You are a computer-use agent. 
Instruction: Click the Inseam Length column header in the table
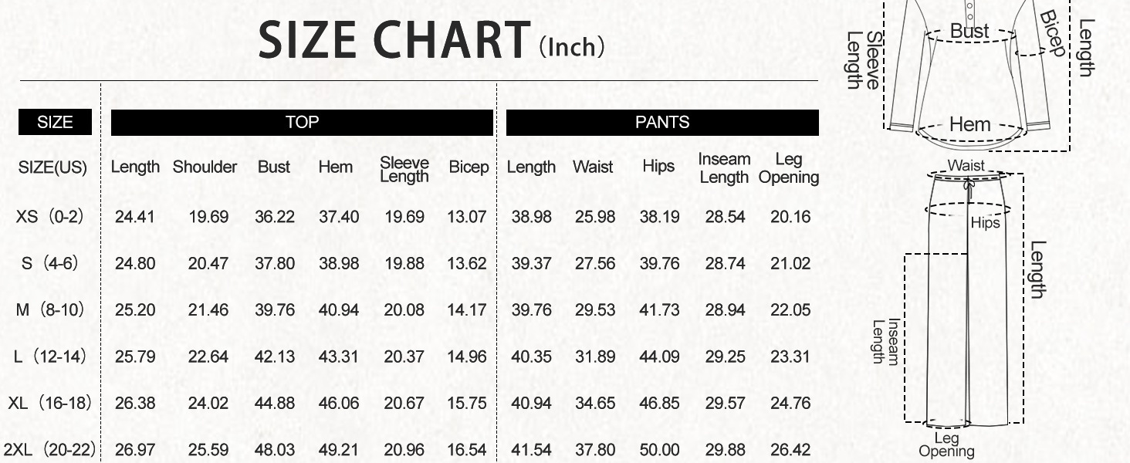[x=724, y=168]
